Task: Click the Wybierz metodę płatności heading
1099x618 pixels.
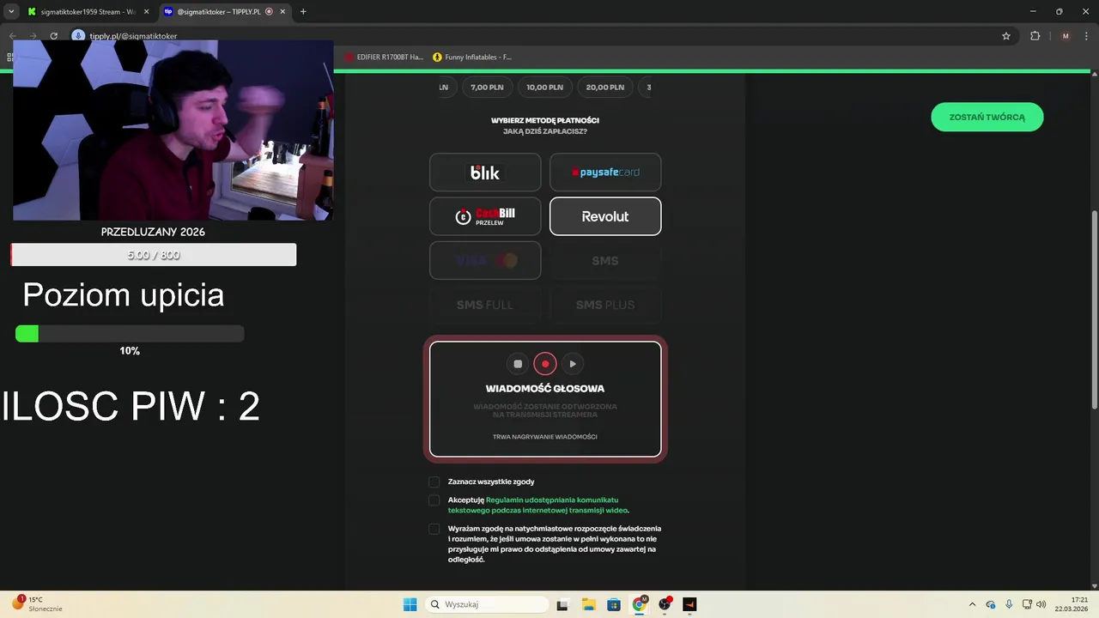Action: pyautogui.click(x=545, y=120)
